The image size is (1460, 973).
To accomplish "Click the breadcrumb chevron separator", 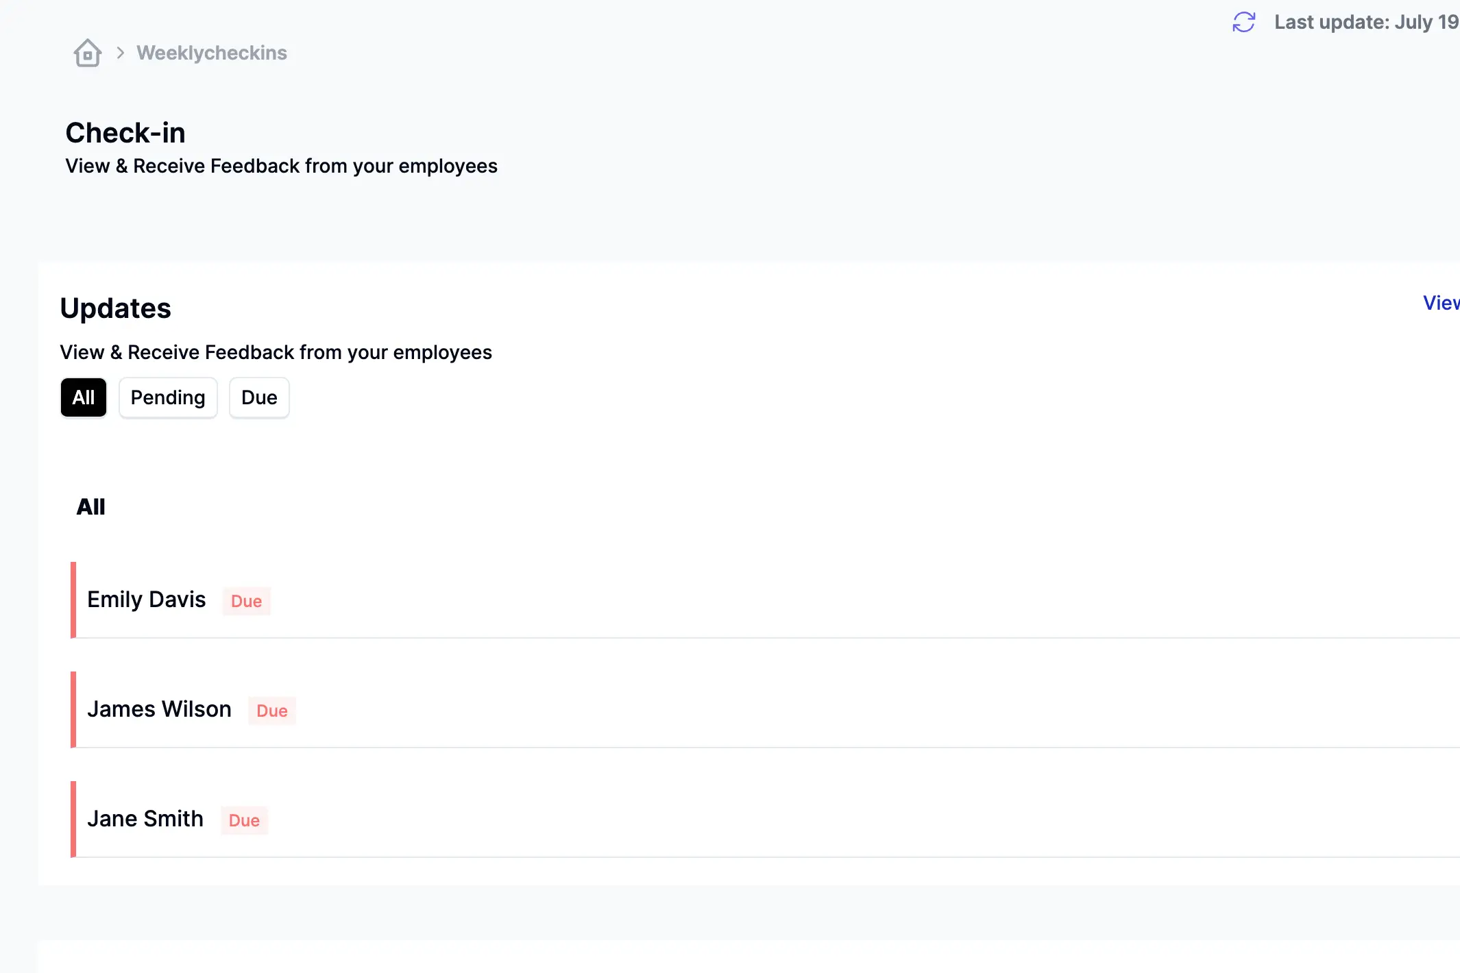I will pos(121,53).
